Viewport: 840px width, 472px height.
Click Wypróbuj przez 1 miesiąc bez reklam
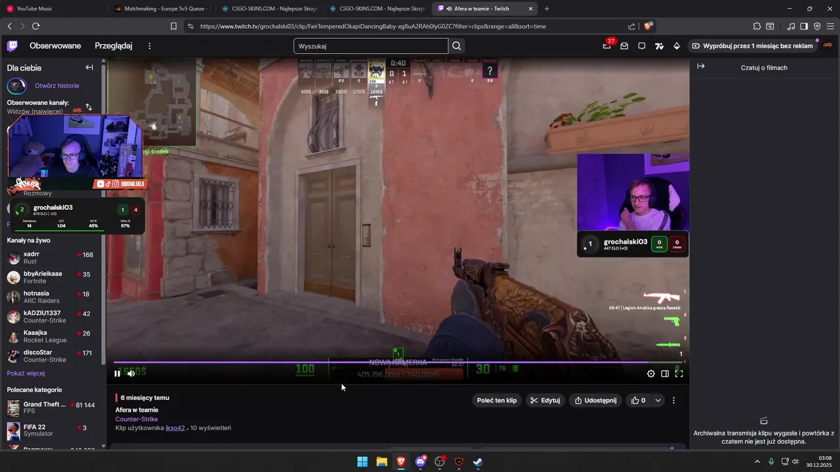(752, 46)
